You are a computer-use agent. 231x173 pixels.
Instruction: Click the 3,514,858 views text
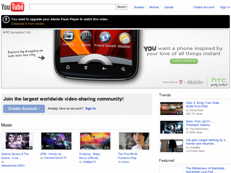point(195,151)
